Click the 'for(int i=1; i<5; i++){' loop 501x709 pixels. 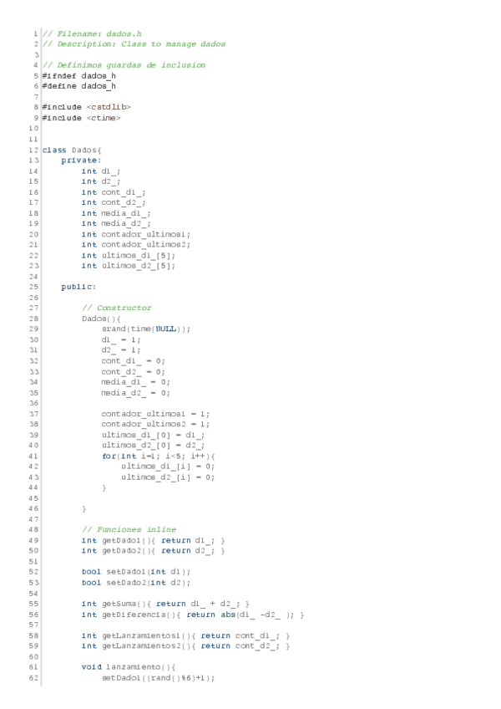tap(159, 457)
